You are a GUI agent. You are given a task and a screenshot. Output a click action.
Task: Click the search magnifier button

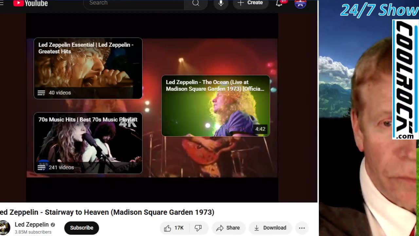[196, 3]
